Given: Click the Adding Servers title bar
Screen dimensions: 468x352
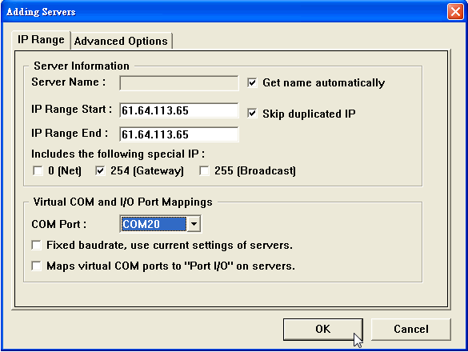Looking at the screenshot, I should coord(224,12).
